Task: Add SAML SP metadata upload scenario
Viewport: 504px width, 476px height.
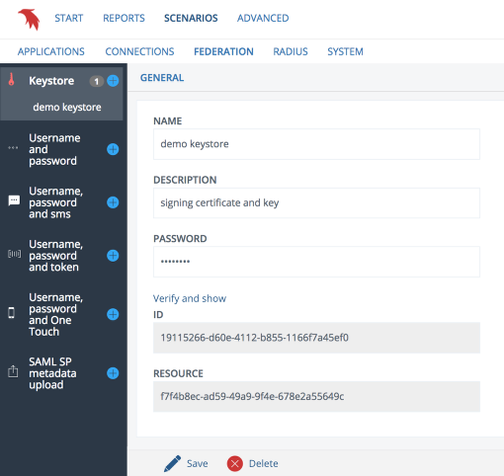Action: tap(113, 373)
